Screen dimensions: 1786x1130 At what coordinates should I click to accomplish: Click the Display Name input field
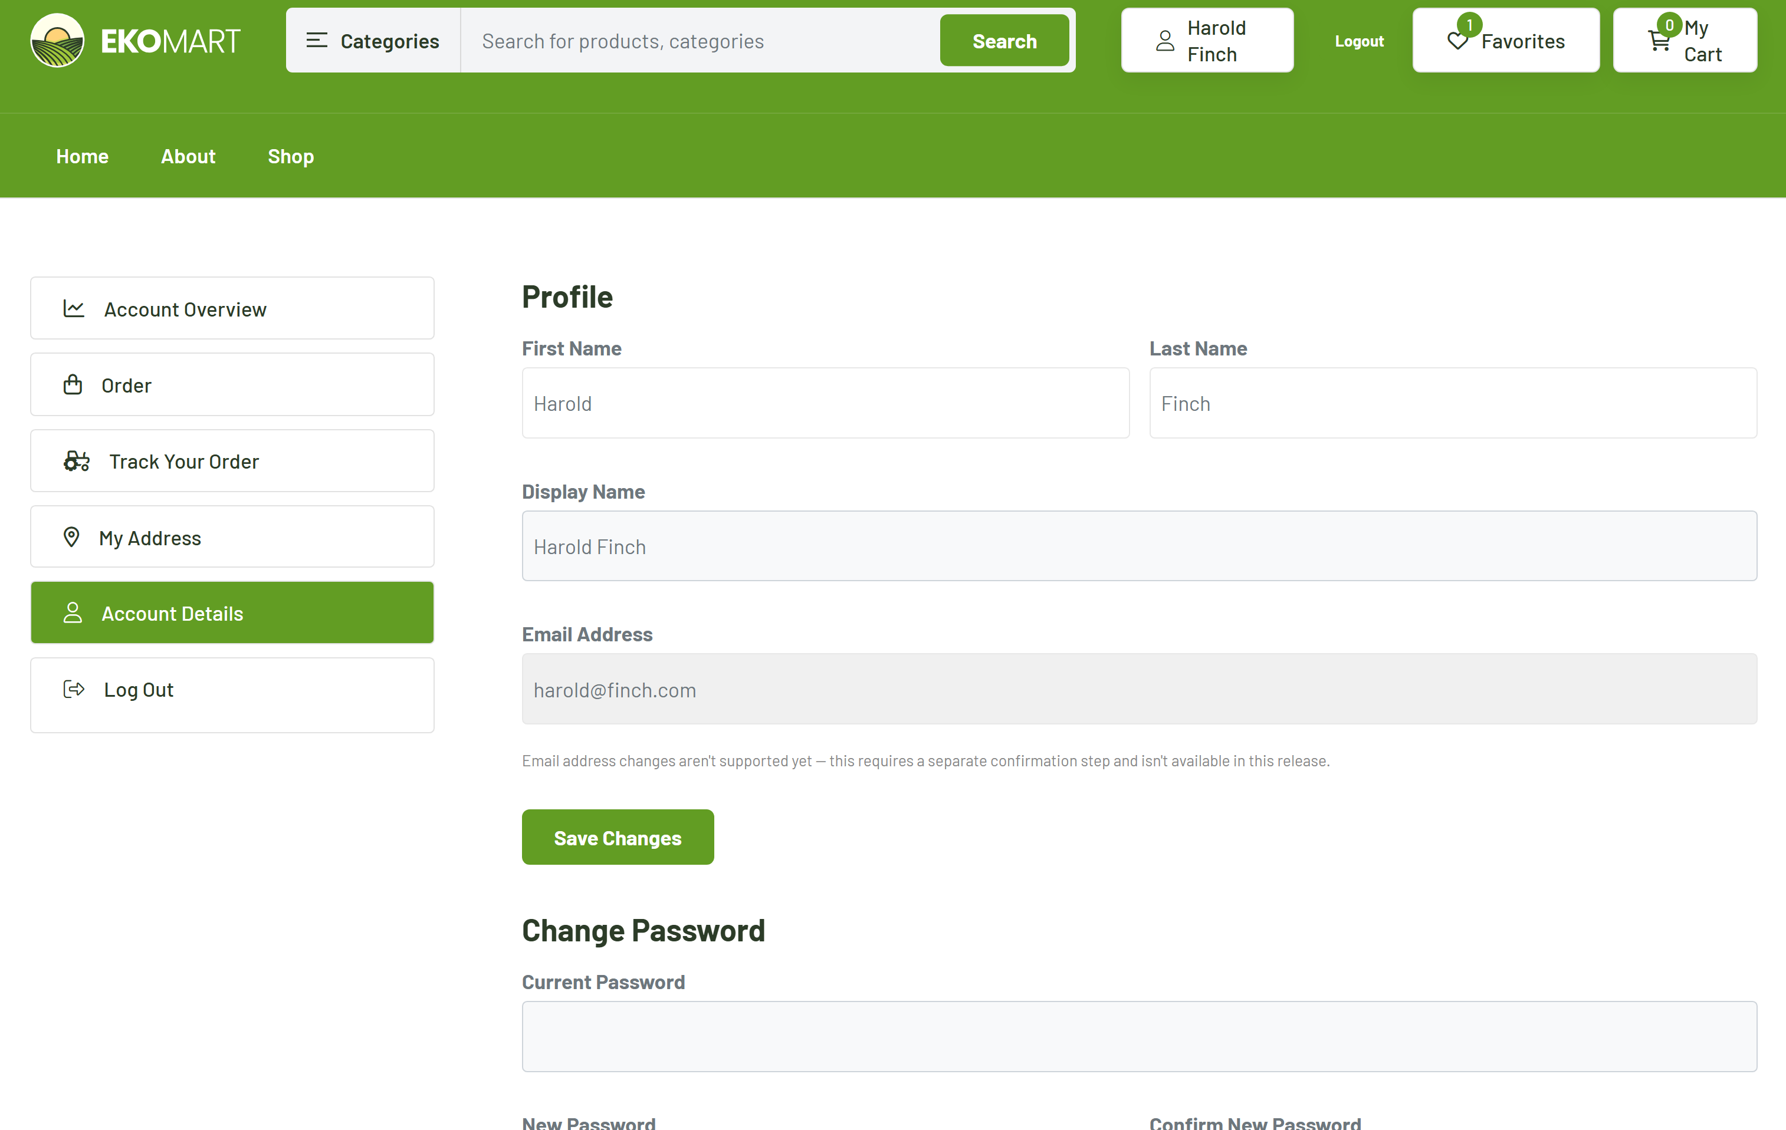tap(1139, 546)
